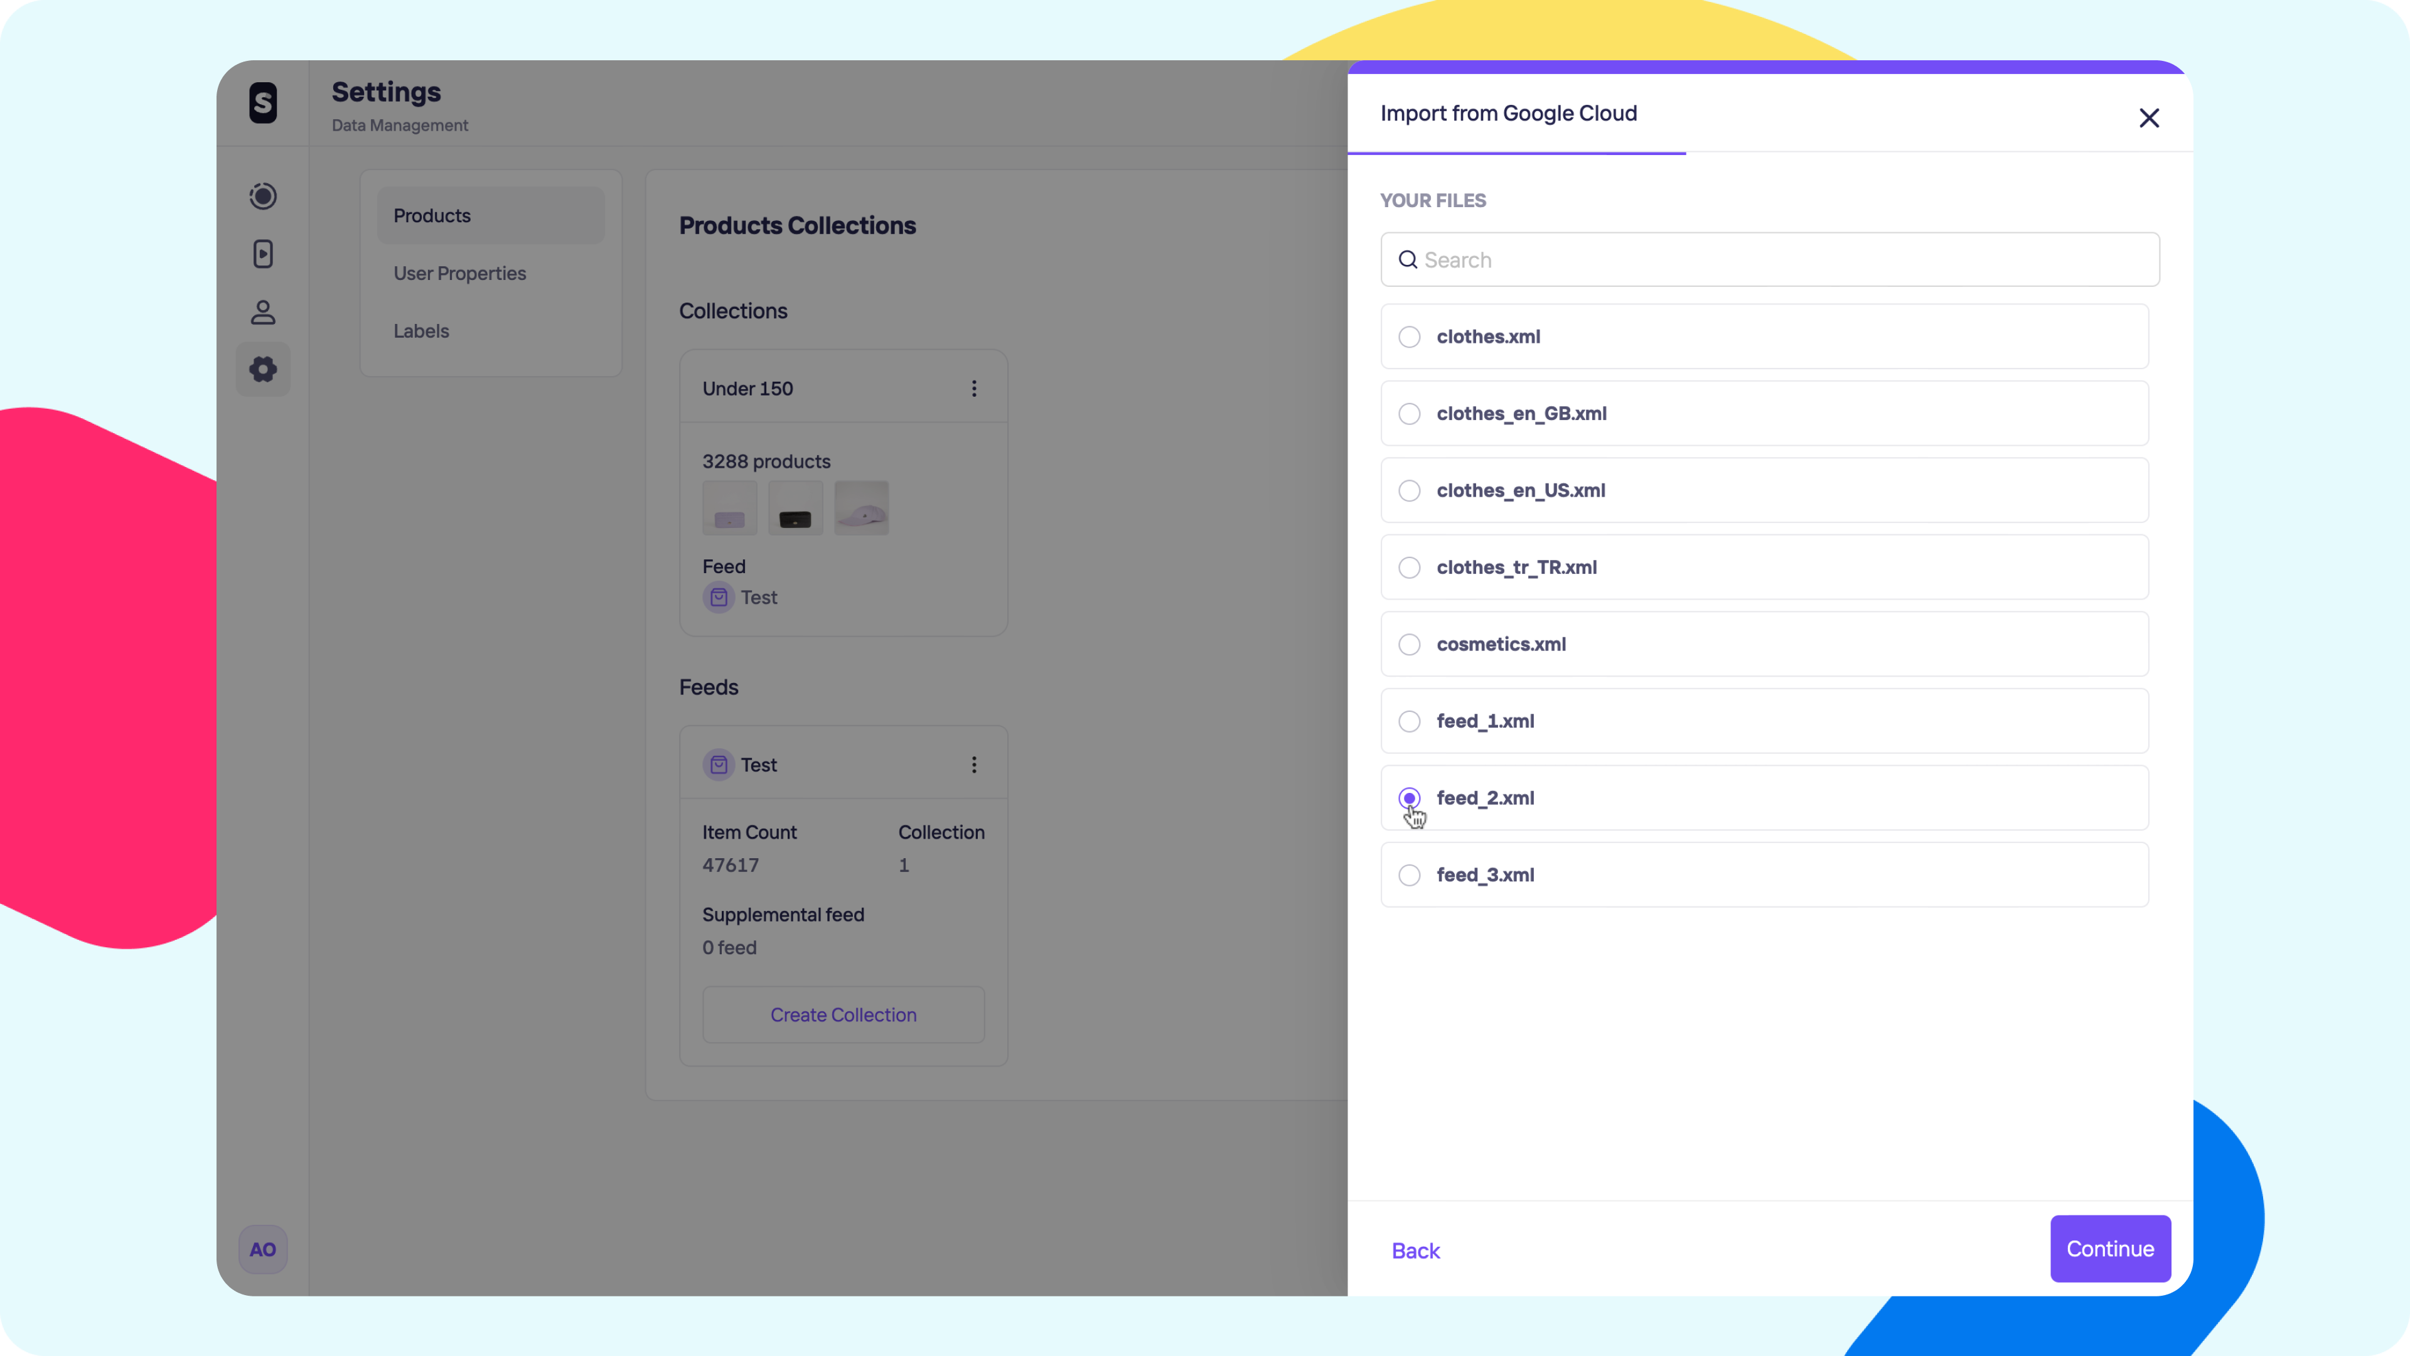Open the stories play icon in sidebar

263,254
